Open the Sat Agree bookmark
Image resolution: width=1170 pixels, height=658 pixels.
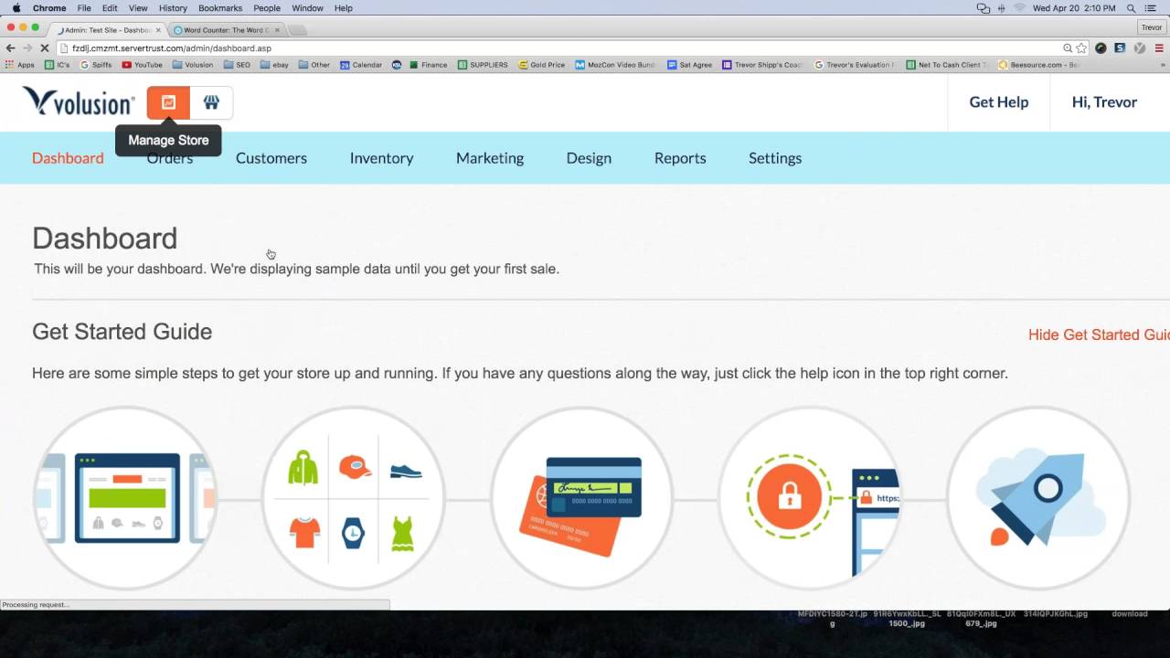click(x=690, y=65)
